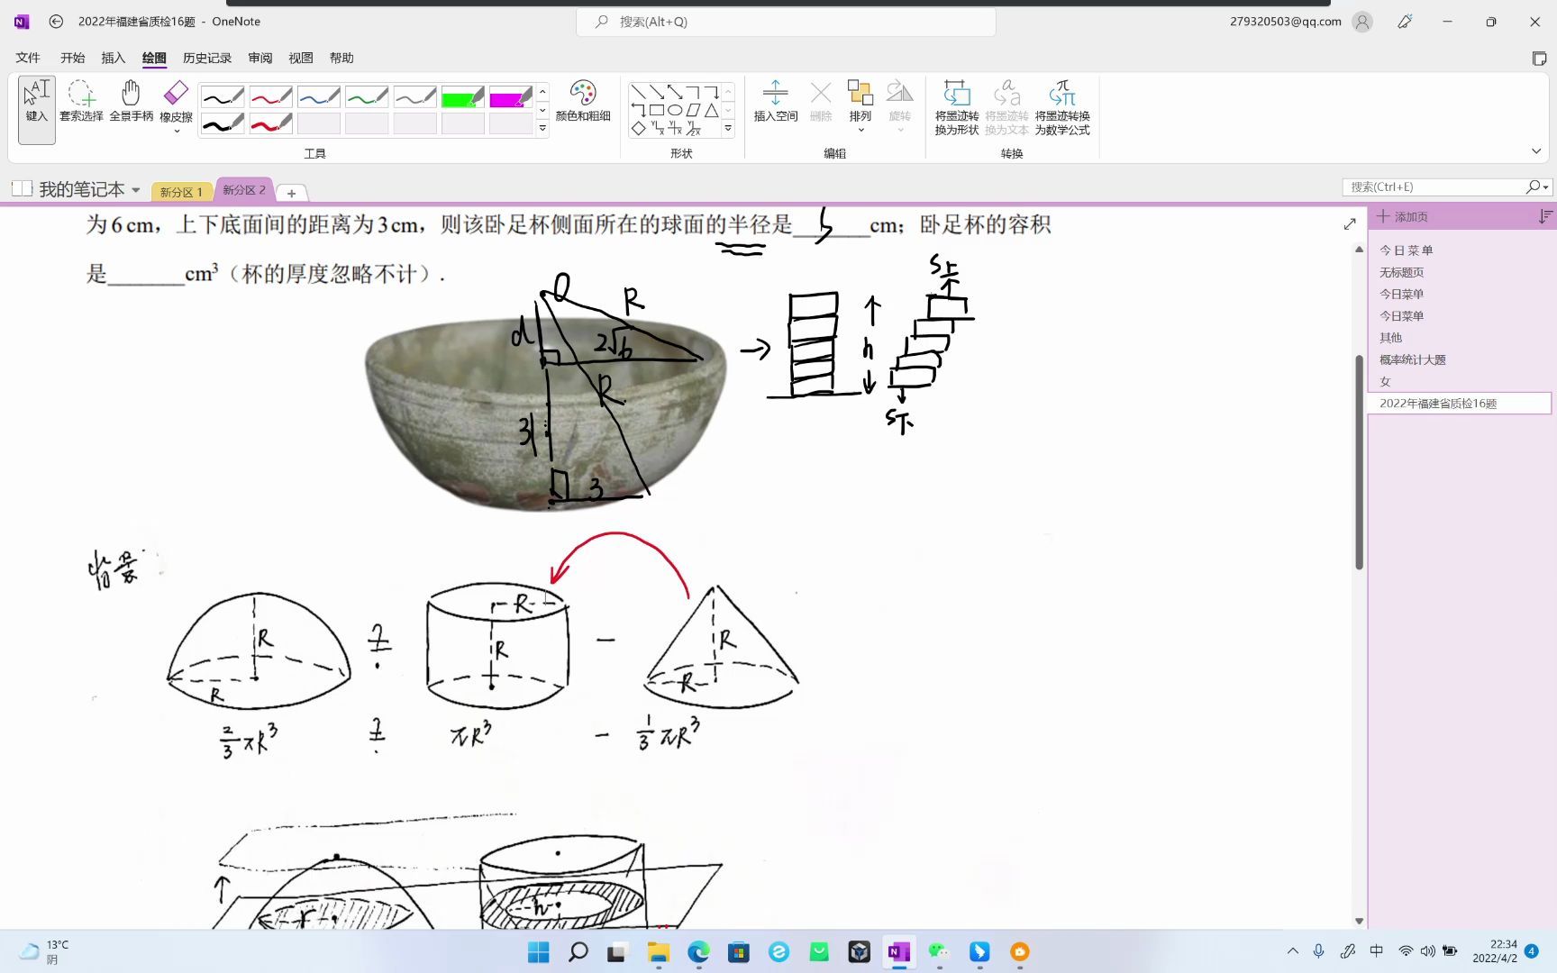Open 颜色和粗细 color and thickness dialog

click(x=583, y=101)
